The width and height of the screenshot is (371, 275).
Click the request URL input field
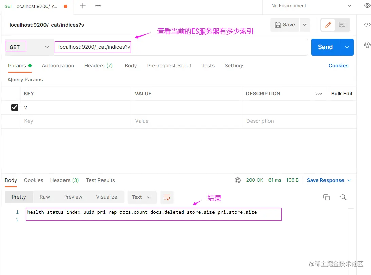181,47
